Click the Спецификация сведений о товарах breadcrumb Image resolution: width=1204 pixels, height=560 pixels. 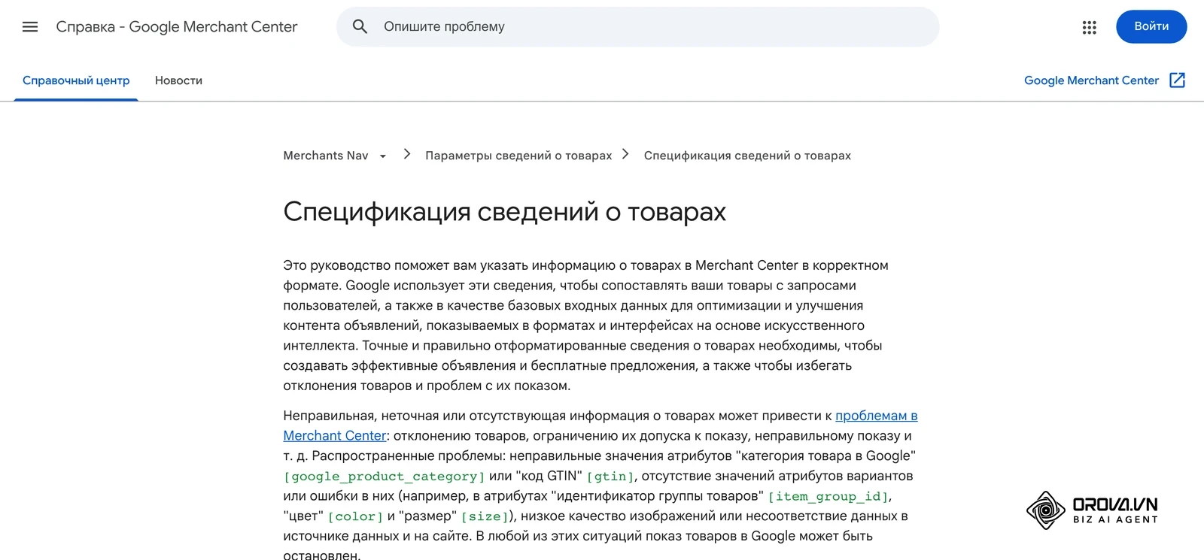tap(747, 156)
